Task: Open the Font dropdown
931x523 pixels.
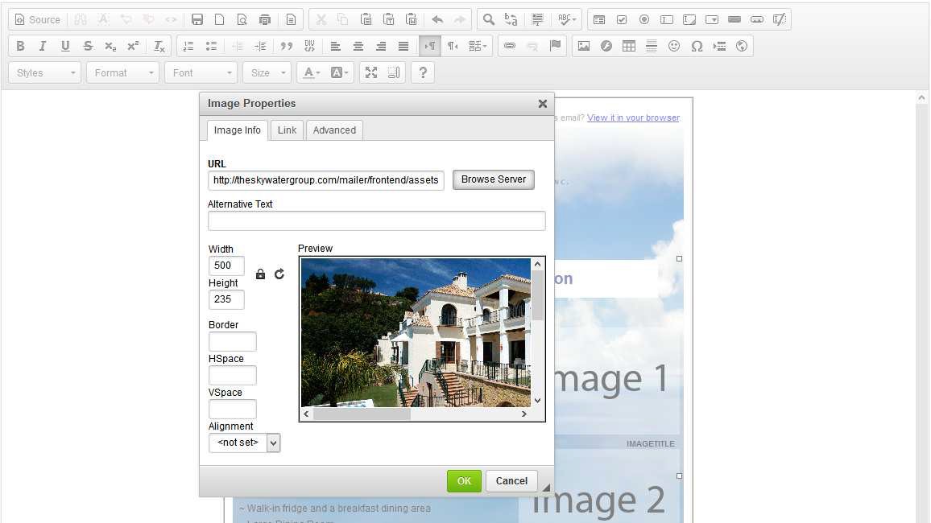Action: point(201,73)
